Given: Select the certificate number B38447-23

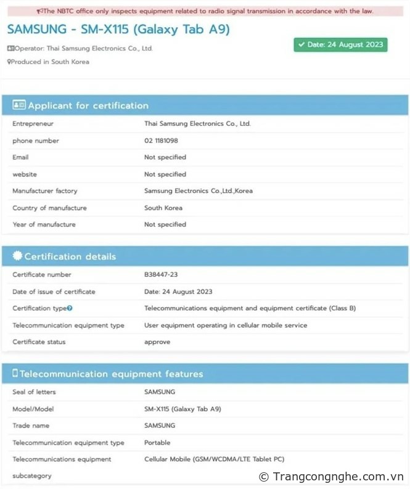Looking at the screenshot, I should (x=161, y=274).
